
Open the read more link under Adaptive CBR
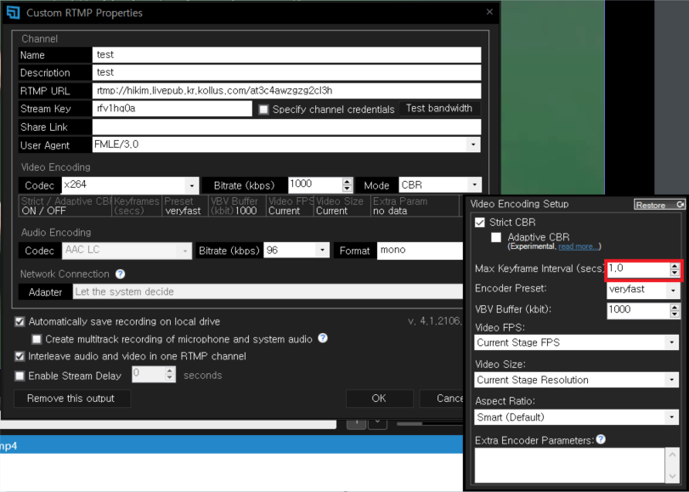(579, 246)
